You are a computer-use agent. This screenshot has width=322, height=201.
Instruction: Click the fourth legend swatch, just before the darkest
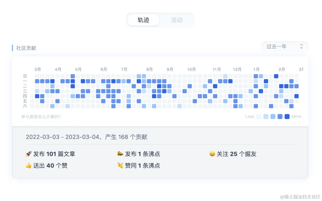pyautogui.click(x=280, y=117)
